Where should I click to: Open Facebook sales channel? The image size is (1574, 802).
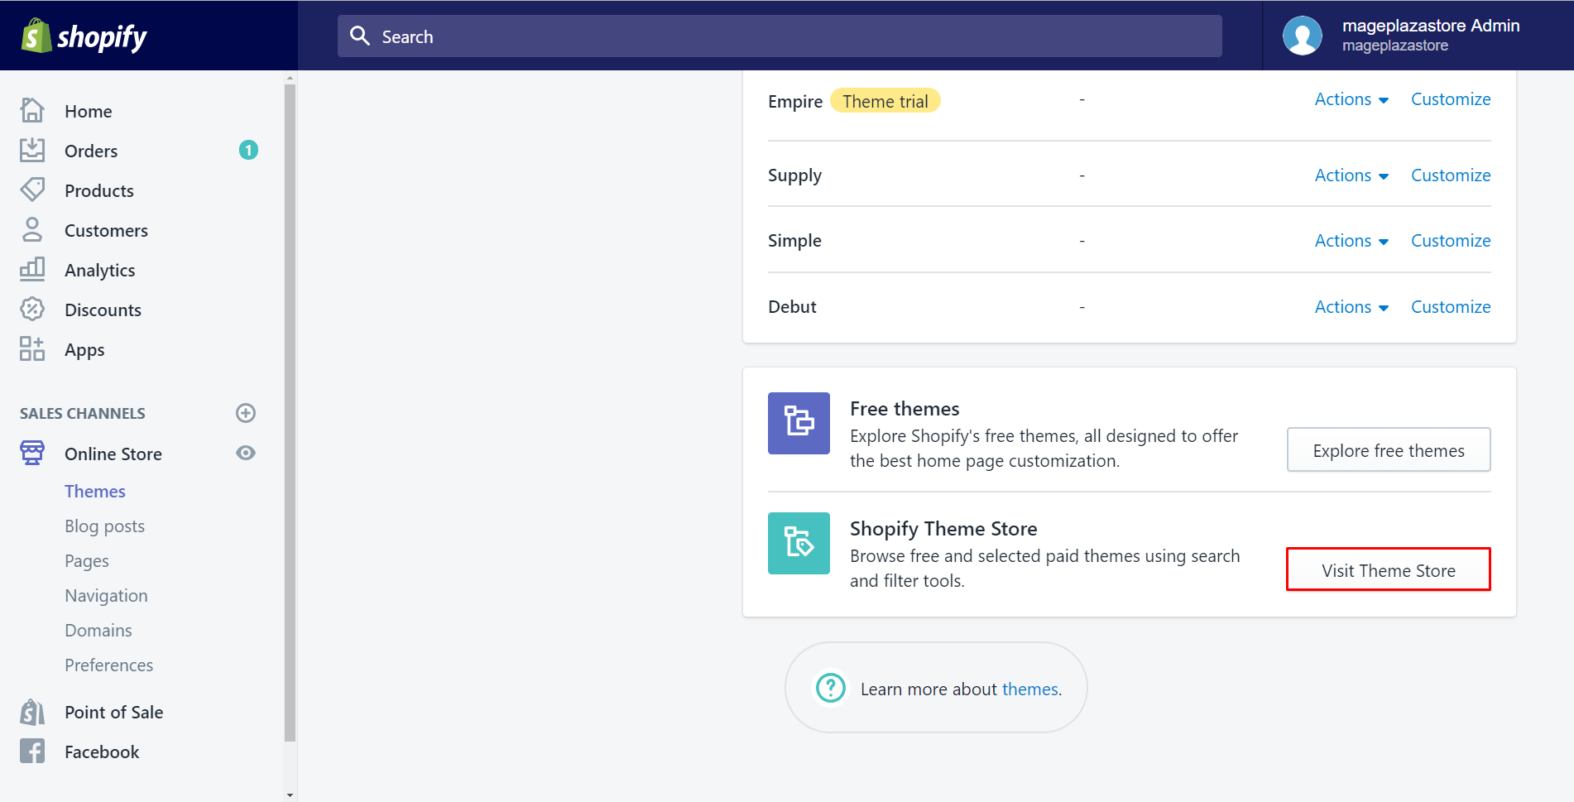point(102,752)
